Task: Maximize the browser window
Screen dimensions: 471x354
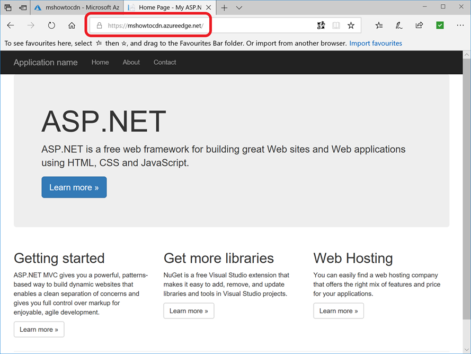Action: (x=443, y=6)
